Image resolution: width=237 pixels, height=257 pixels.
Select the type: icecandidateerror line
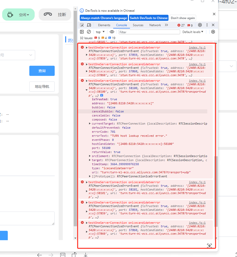(113, 168)
